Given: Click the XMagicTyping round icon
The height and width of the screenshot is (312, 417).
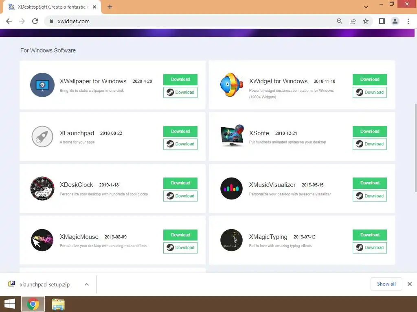Looking at the screenshot, I should point(231,240).
